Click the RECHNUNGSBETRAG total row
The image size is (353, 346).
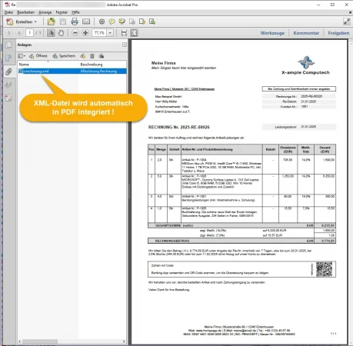[x=241, y=241]
